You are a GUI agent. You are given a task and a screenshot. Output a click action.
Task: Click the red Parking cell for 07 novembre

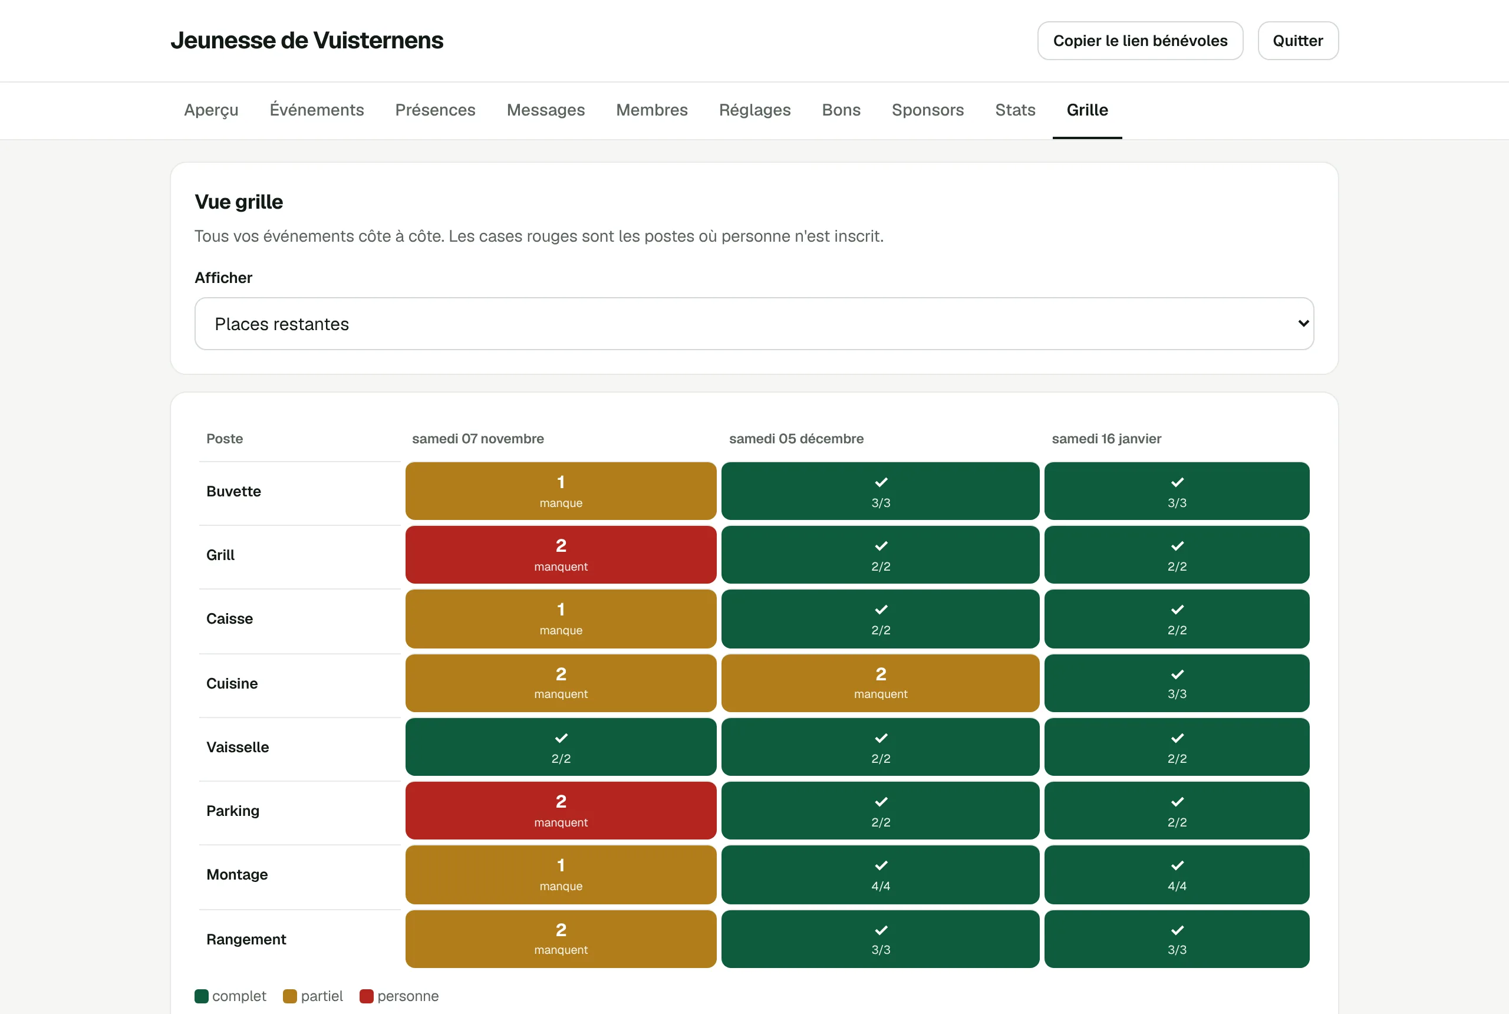tap(561, 810)
